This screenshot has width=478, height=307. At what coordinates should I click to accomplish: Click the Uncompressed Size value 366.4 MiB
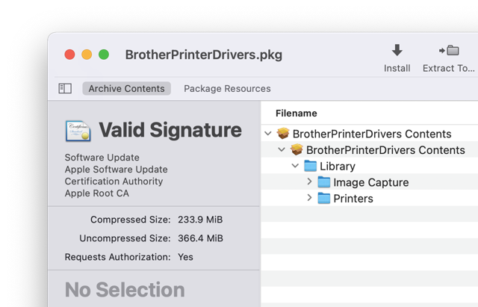coord(200,238)
